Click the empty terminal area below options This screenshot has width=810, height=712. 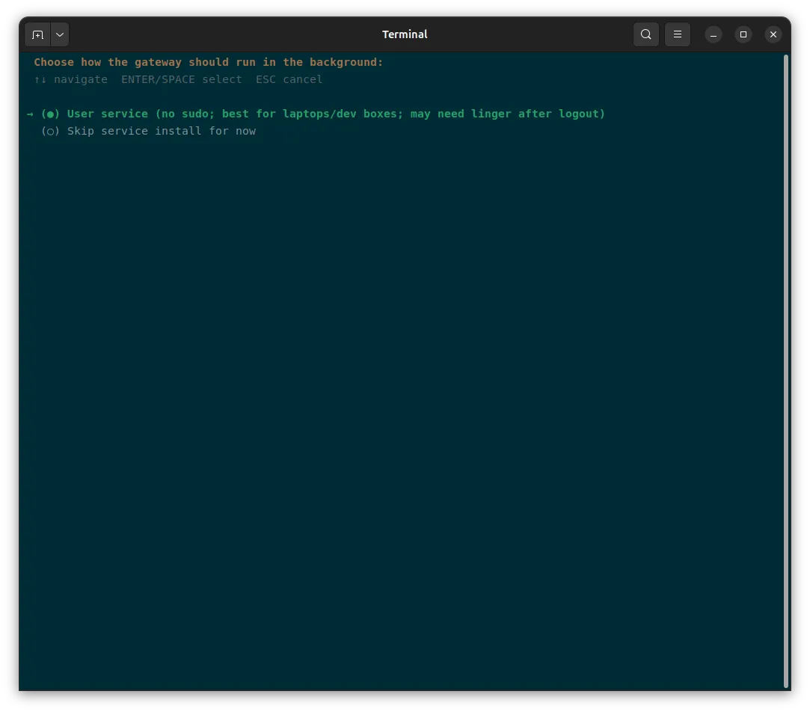tap(401, 403)
